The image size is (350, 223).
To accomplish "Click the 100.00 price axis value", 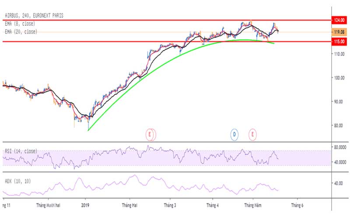I will pos(339,78).
